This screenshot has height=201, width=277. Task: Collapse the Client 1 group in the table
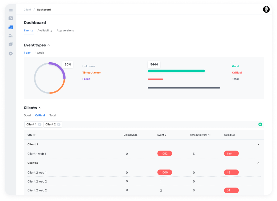(258, 144)
